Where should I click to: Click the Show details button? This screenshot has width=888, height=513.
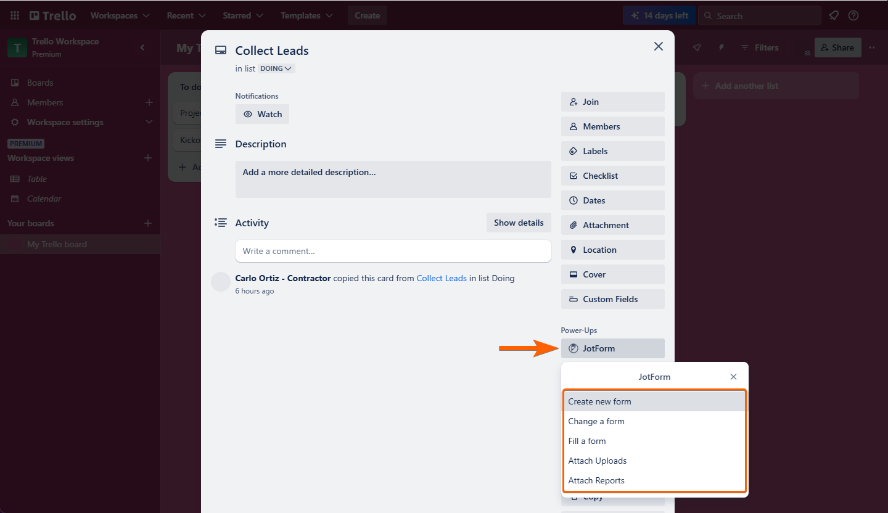pyautogui.click(x=519, y=223)
